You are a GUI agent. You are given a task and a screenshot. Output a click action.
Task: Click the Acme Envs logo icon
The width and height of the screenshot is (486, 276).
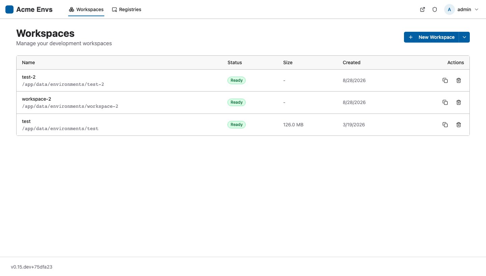click(9, 9)
